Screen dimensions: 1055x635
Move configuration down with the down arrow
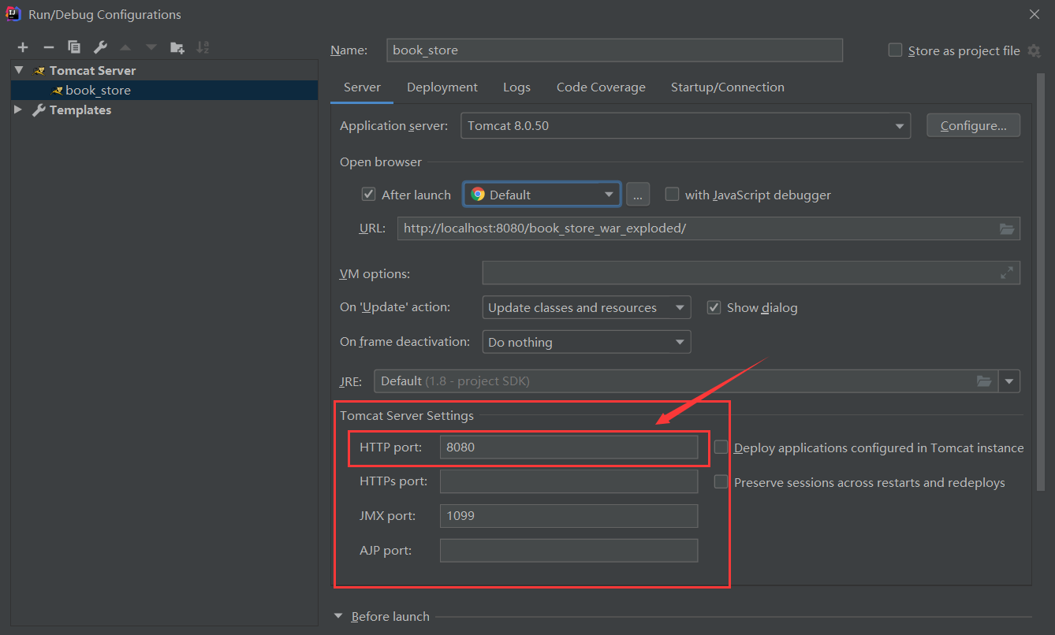151,47
